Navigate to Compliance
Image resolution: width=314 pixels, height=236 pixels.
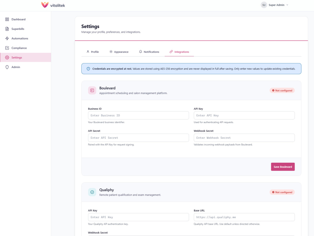point(26,48)
